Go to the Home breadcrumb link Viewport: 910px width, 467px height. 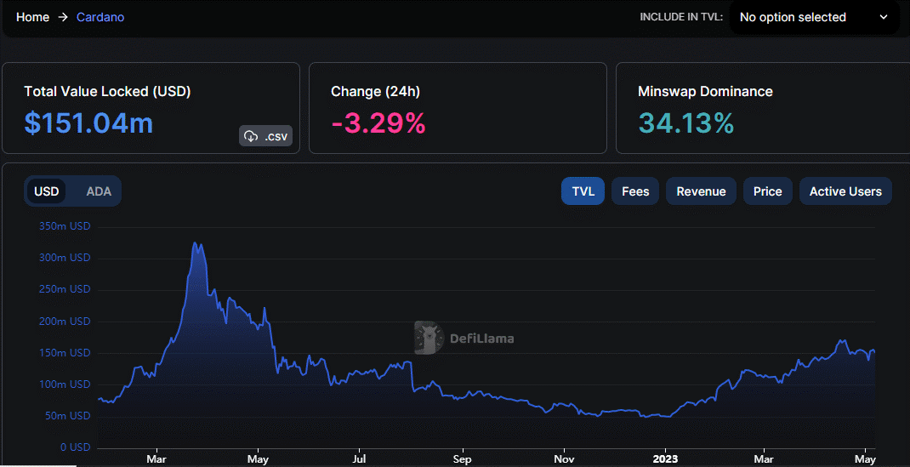click(x=32, y=17)
